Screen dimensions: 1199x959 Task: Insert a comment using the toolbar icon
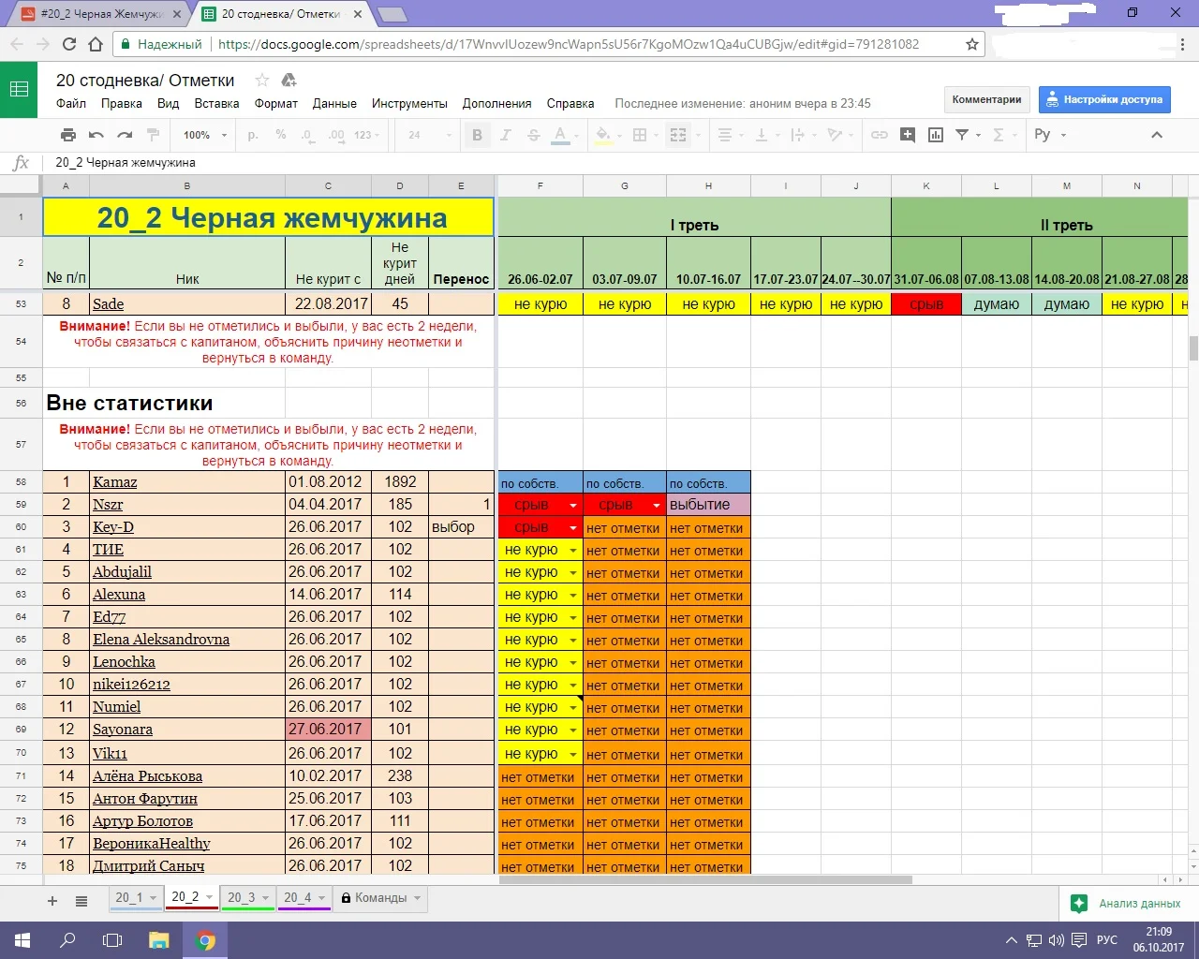(907, 135)
